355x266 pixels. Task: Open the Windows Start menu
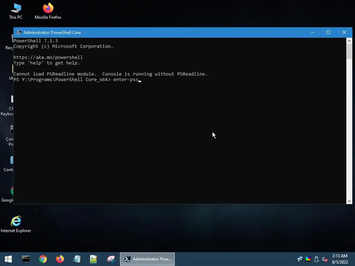click(x=8, y=259)
